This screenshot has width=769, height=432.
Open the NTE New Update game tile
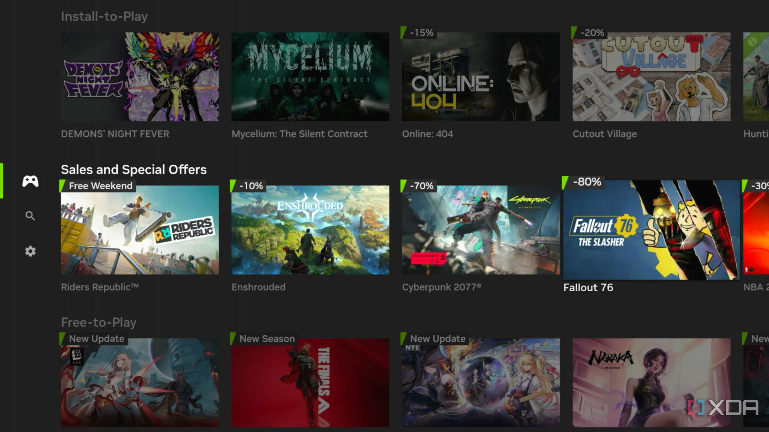[x=481, y=383]
